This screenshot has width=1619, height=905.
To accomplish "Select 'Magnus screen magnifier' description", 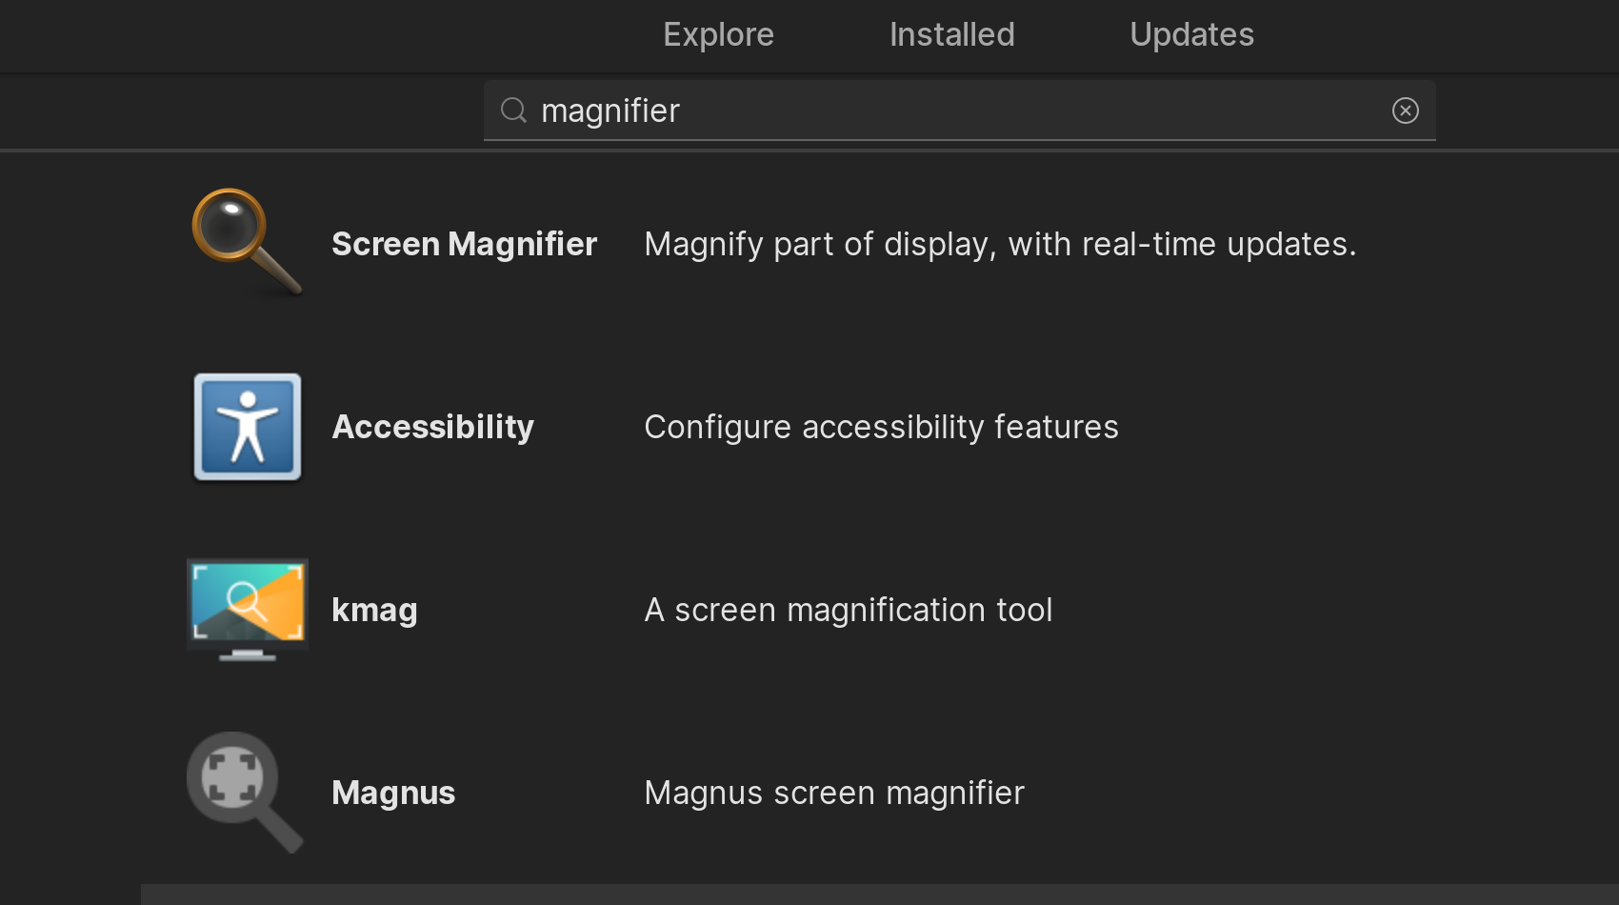I will (x=834, y=793).
